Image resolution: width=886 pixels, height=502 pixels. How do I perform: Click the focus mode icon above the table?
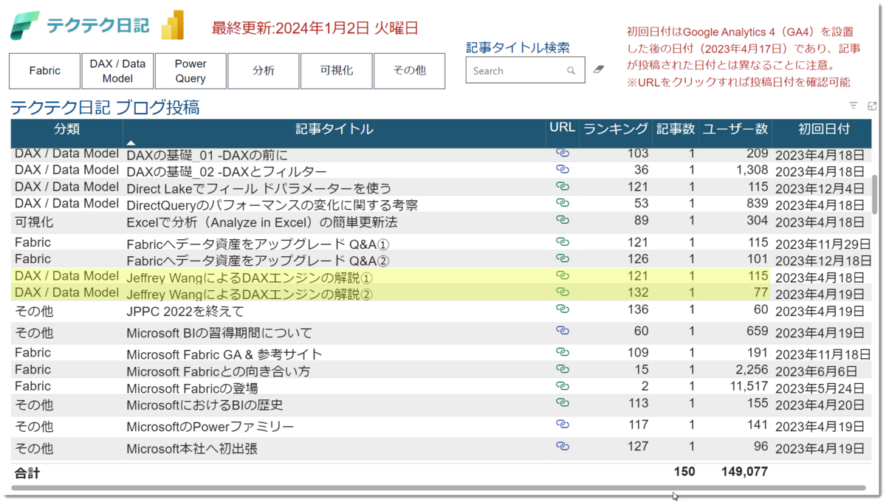point(872,106)
